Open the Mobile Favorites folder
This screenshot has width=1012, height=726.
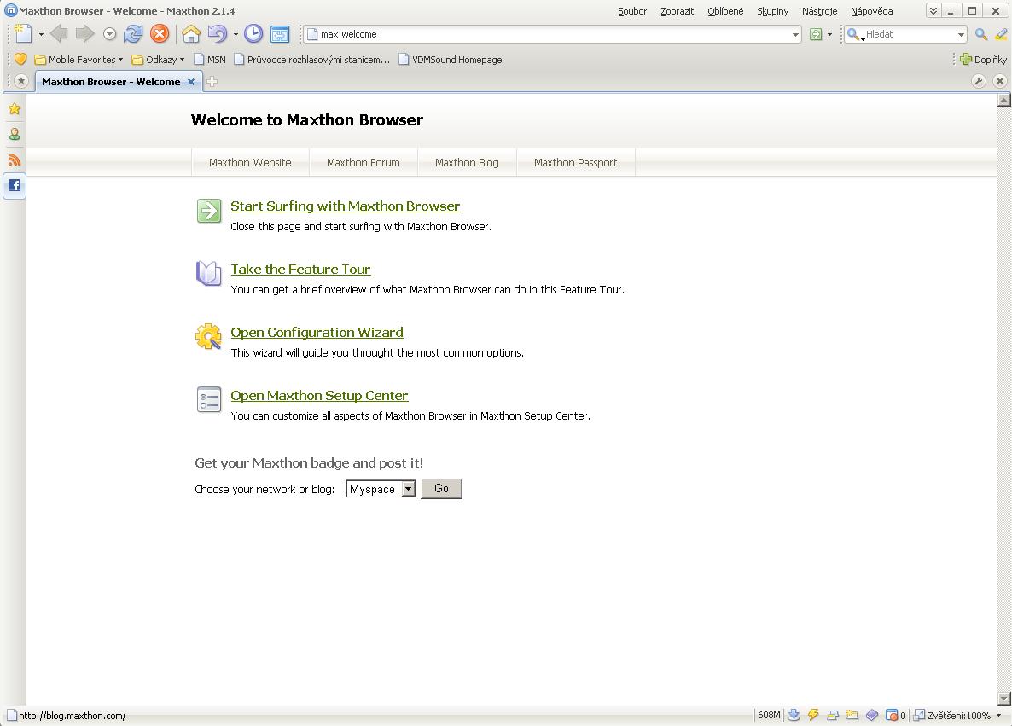coord(79,60)
